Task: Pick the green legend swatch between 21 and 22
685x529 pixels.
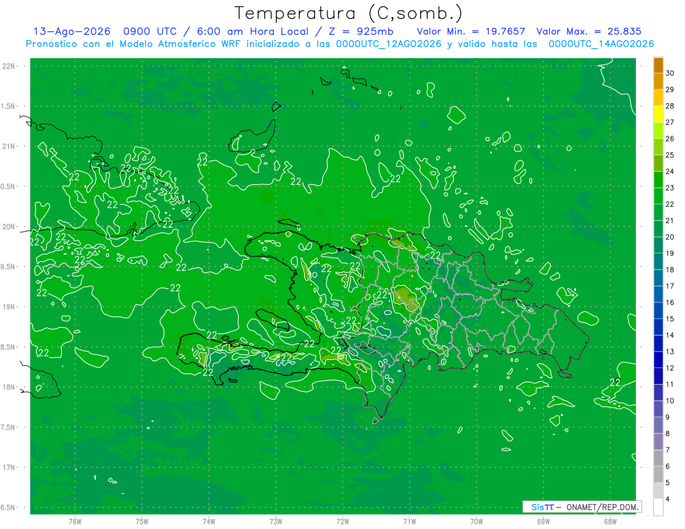Action: [658, 212]
